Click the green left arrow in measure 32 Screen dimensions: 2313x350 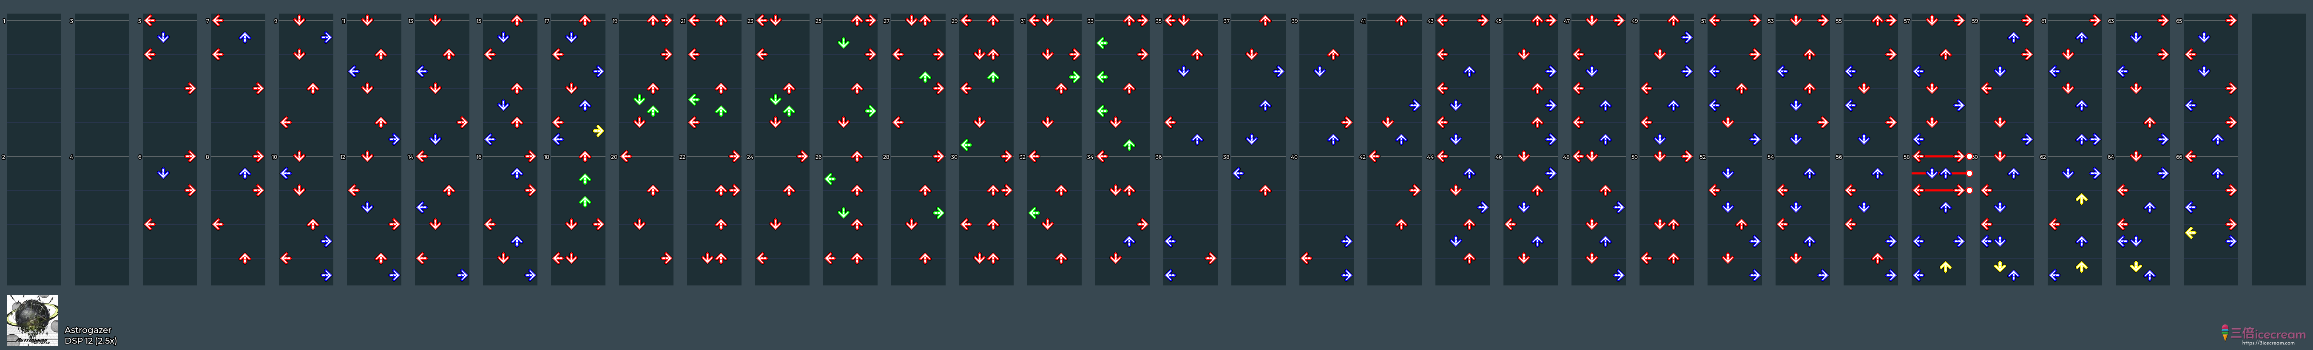(x=1034, y=213)
